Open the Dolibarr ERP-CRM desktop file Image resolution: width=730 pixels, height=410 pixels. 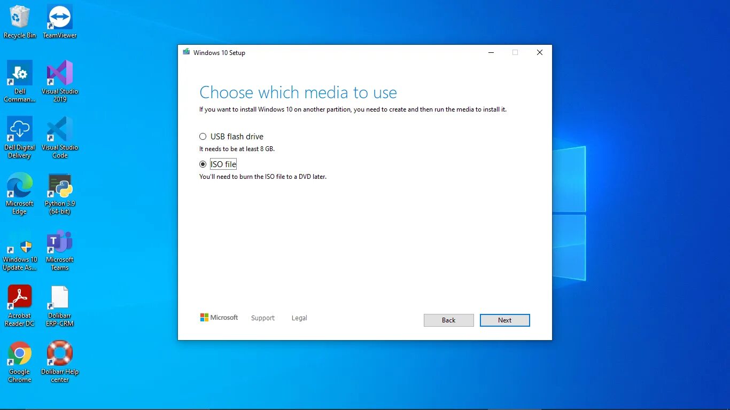(60, 306)
